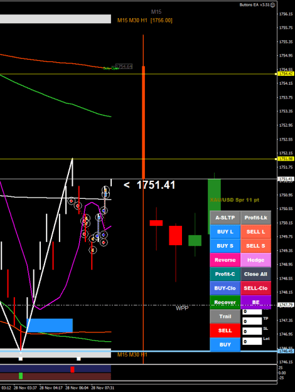
Task: Select the blue rectangle zone on chart
Action: click(50, 326)
